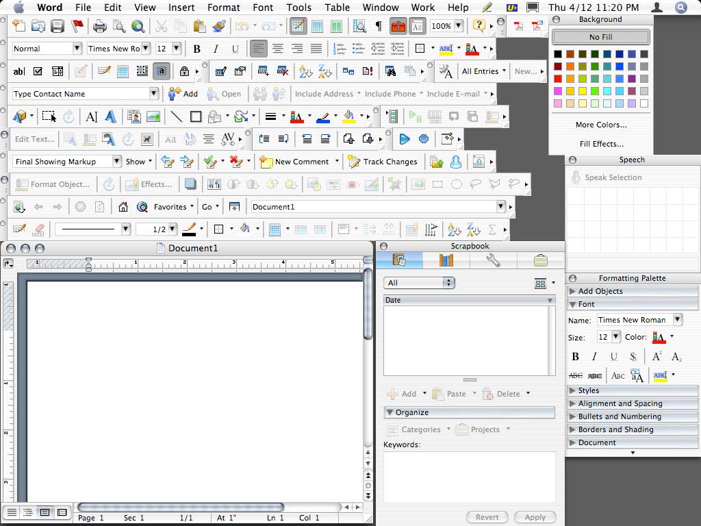Open the Tools menu
701x526 pixels.
(298, 8)
